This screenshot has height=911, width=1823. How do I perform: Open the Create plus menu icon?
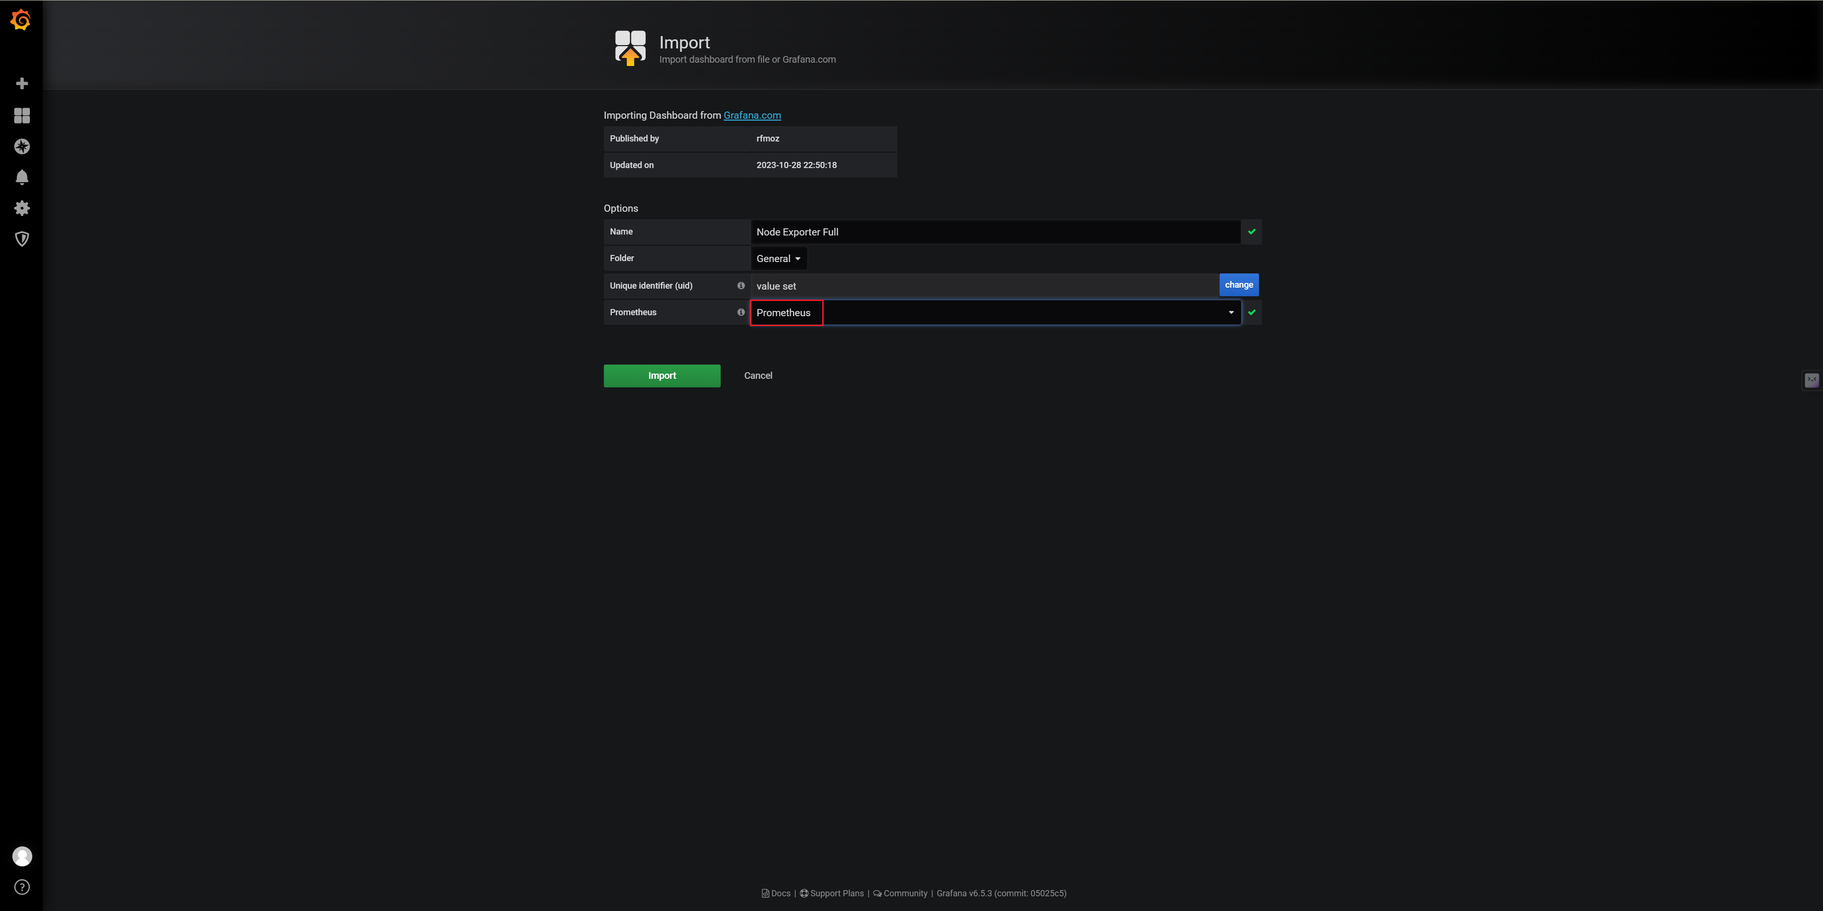pos(22,84)
